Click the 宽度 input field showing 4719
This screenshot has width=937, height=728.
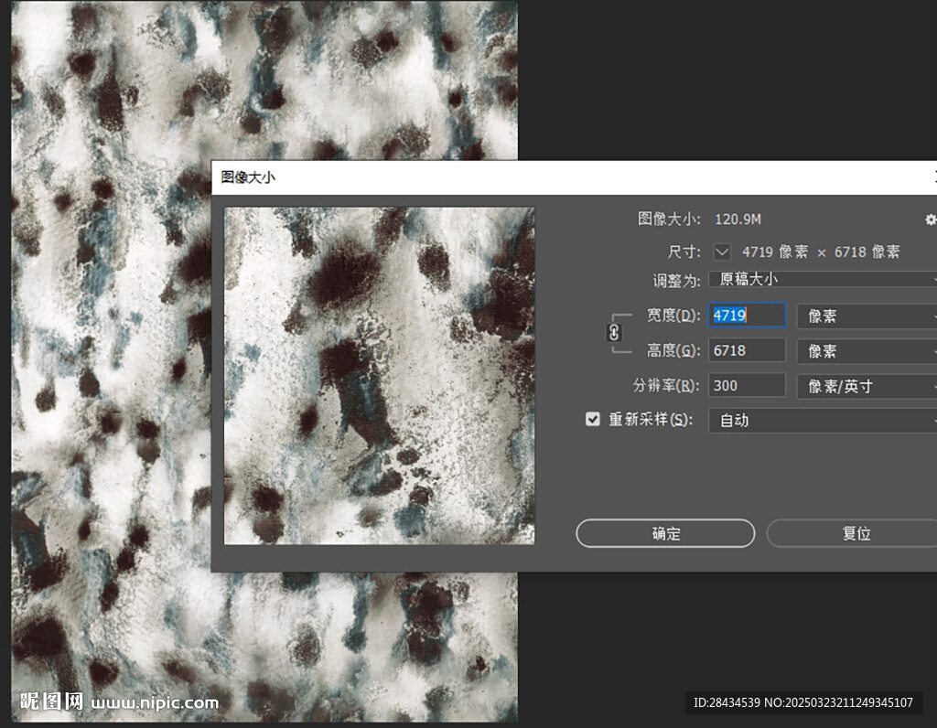pyautogui.click(x=747, y=316)
